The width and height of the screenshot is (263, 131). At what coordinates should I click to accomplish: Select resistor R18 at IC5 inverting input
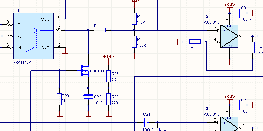[195, 41]
